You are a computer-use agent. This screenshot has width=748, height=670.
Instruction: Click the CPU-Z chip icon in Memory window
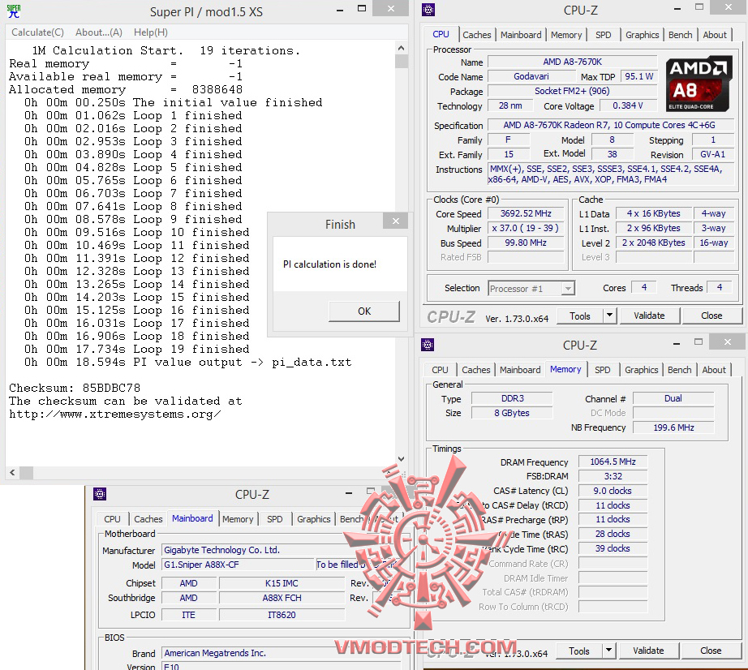[428, 344]
